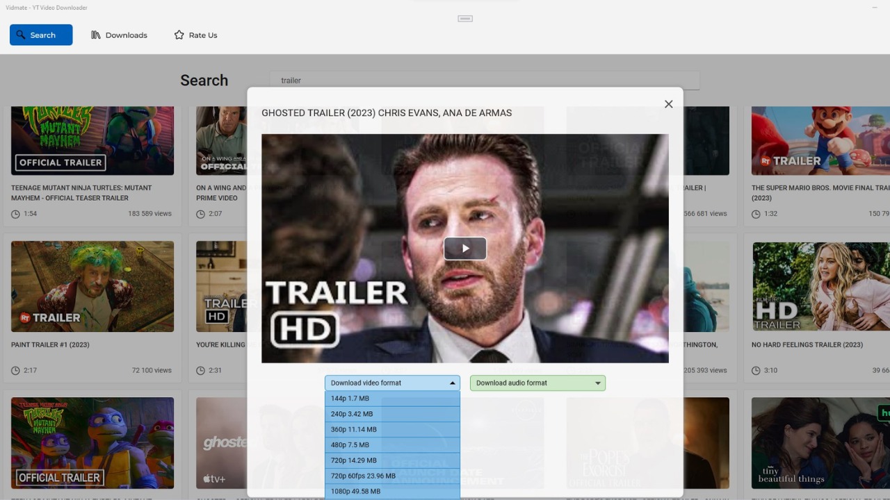Image resolution: width=890 pixels, height=500 pixels.
Task: Open No Hard Feelings trailer thumbnail
Action: (x=820, y=286)
